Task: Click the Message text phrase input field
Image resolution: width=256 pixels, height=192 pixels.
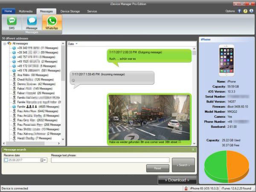Action: pos(110,160)
